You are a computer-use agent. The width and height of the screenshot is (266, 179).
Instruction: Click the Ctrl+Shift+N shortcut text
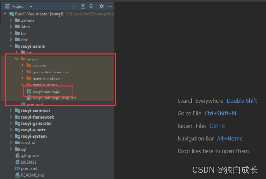pyautogui.click(x=220, y=113)
